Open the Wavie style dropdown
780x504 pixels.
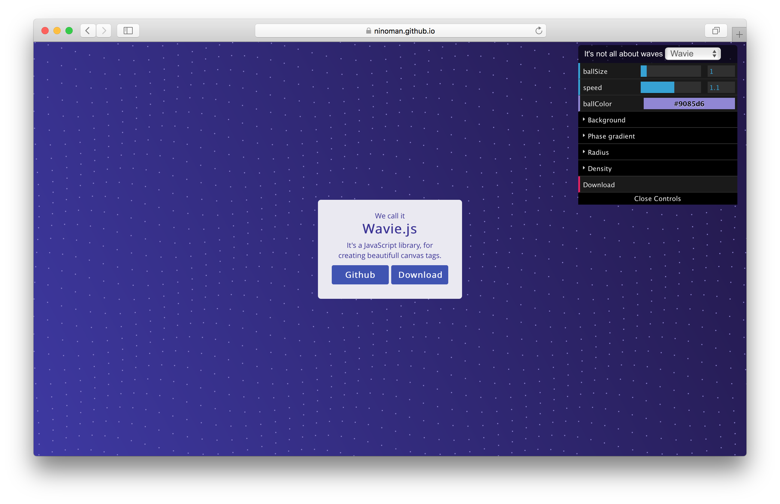pyautogui.click(x=693, y=54)
